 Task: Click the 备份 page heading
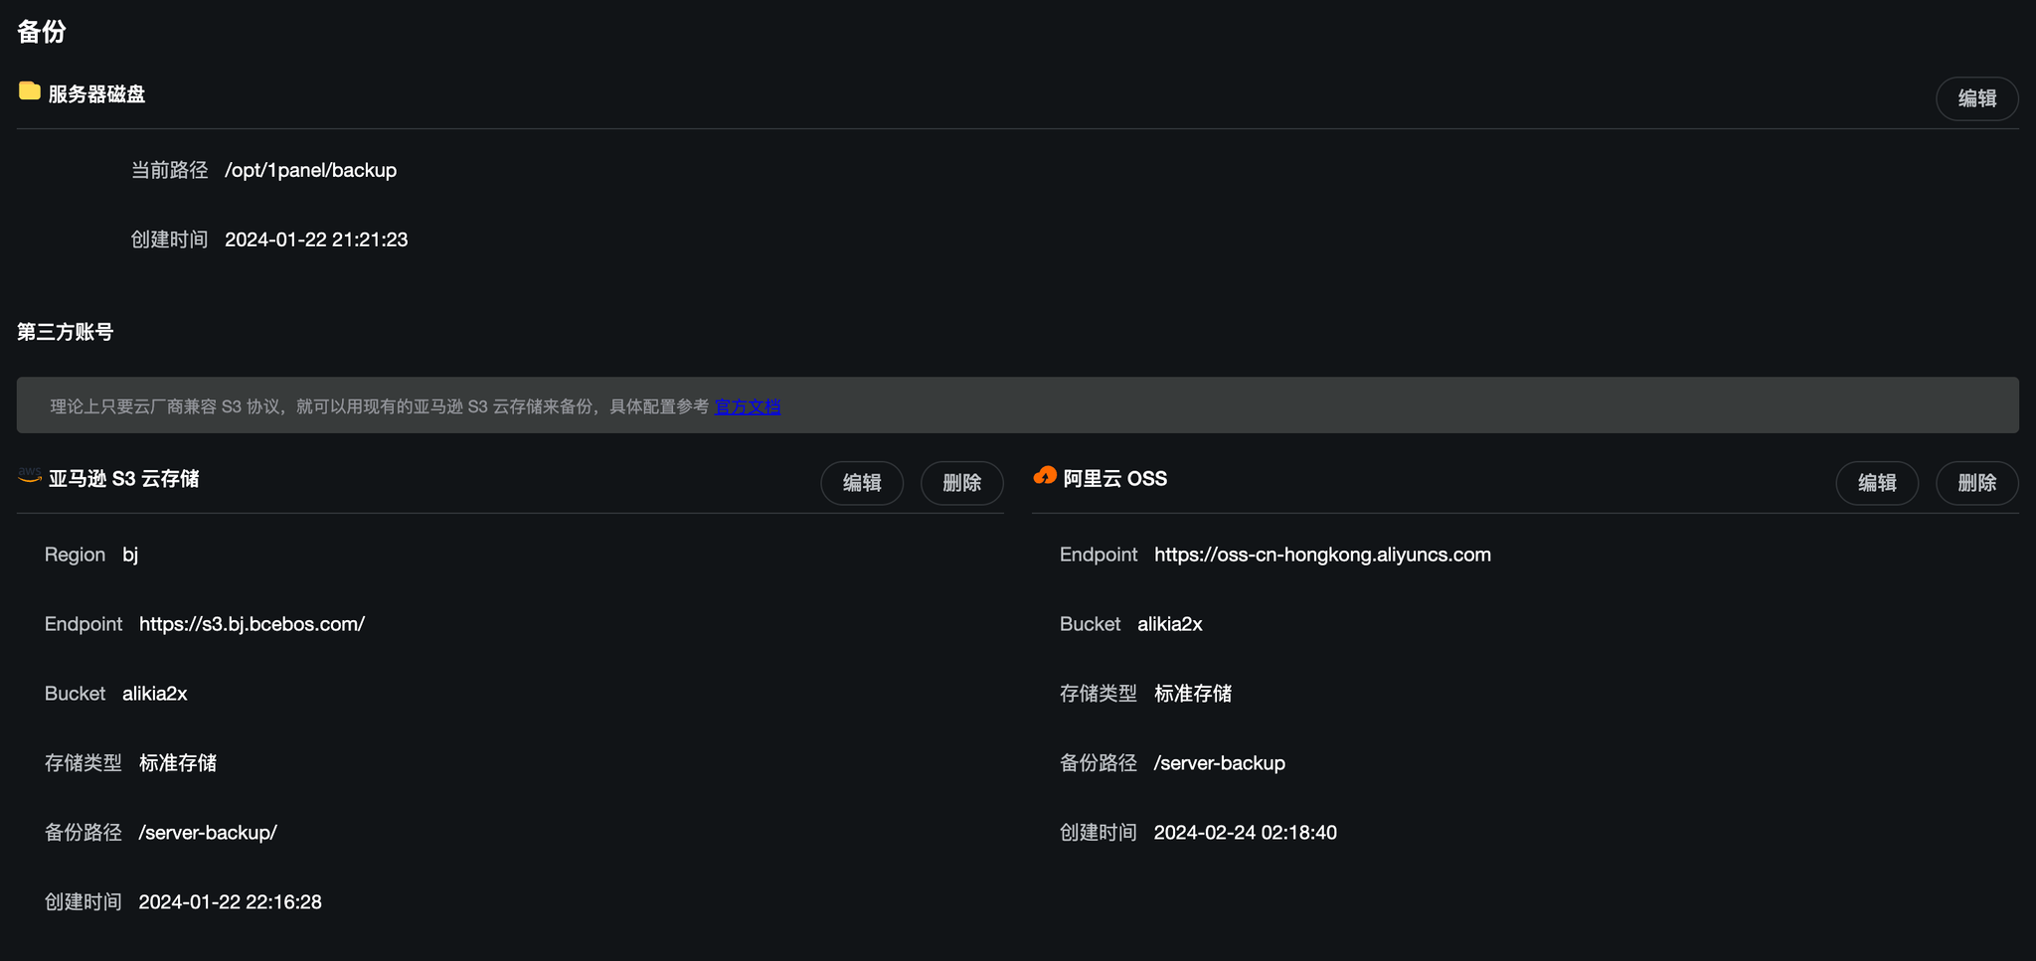tap(40, 32)
